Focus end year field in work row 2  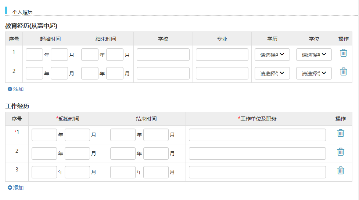point(123,153)
